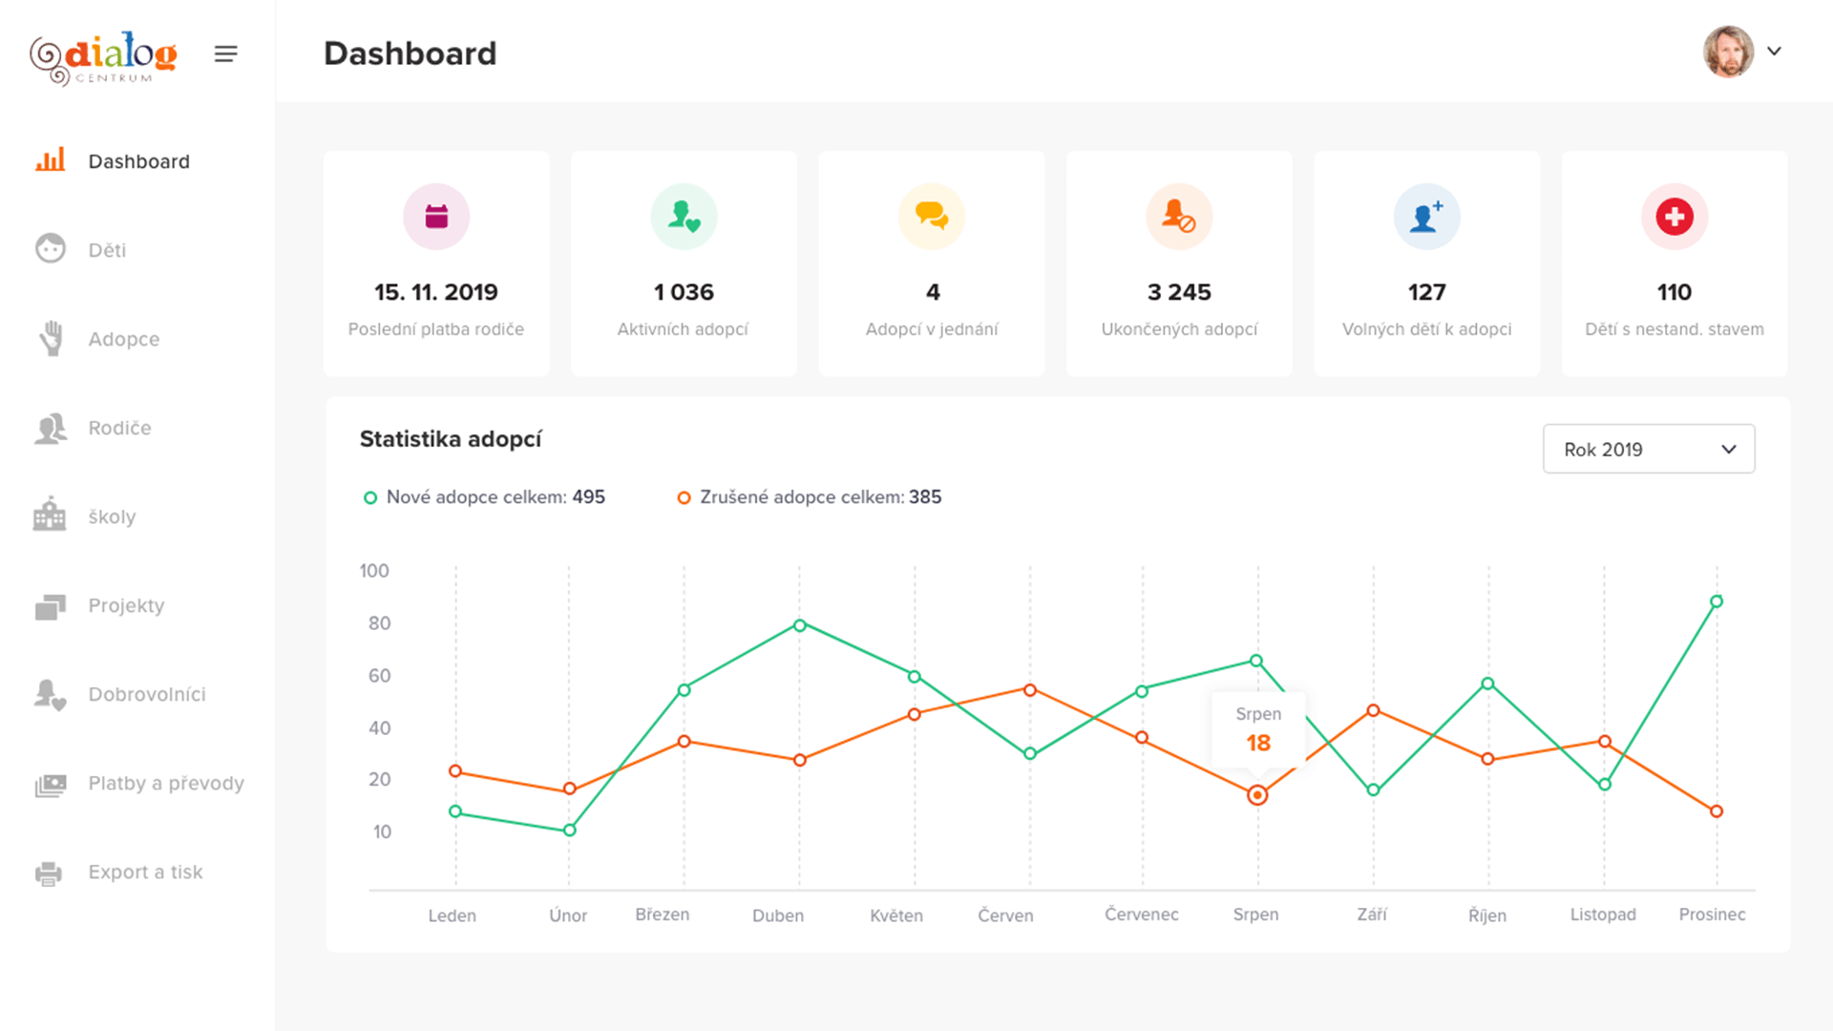Open the Volných dětí k adopci card
This screenshot has height=1031, width=1833.
[x=1427, y=263]
